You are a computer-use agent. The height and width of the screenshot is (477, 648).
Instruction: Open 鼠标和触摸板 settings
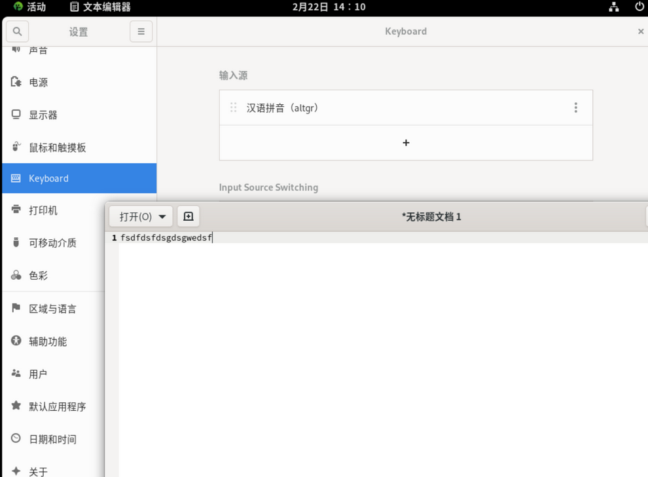point(58,148)
